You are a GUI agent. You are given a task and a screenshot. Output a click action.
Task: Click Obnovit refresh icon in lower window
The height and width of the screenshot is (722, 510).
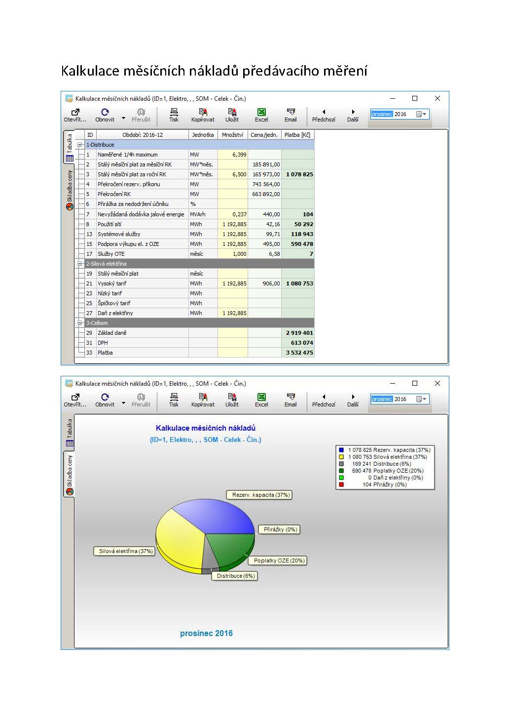click(105, 397)
